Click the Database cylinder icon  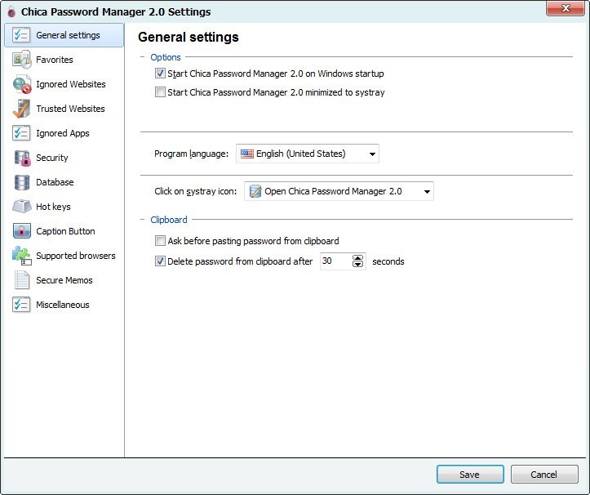tap(21, 182)
